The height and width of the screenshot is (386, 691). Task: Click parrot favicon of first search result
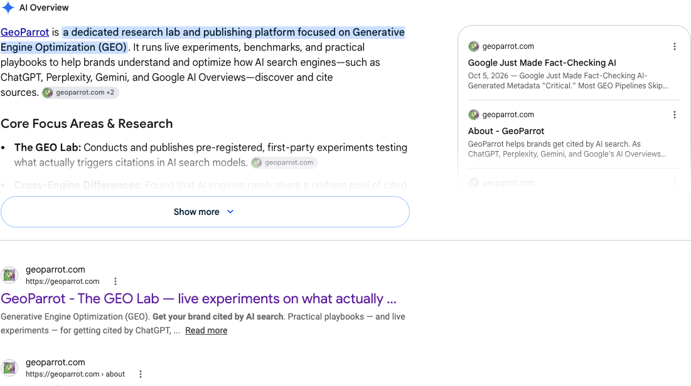(x=9, y=275)
